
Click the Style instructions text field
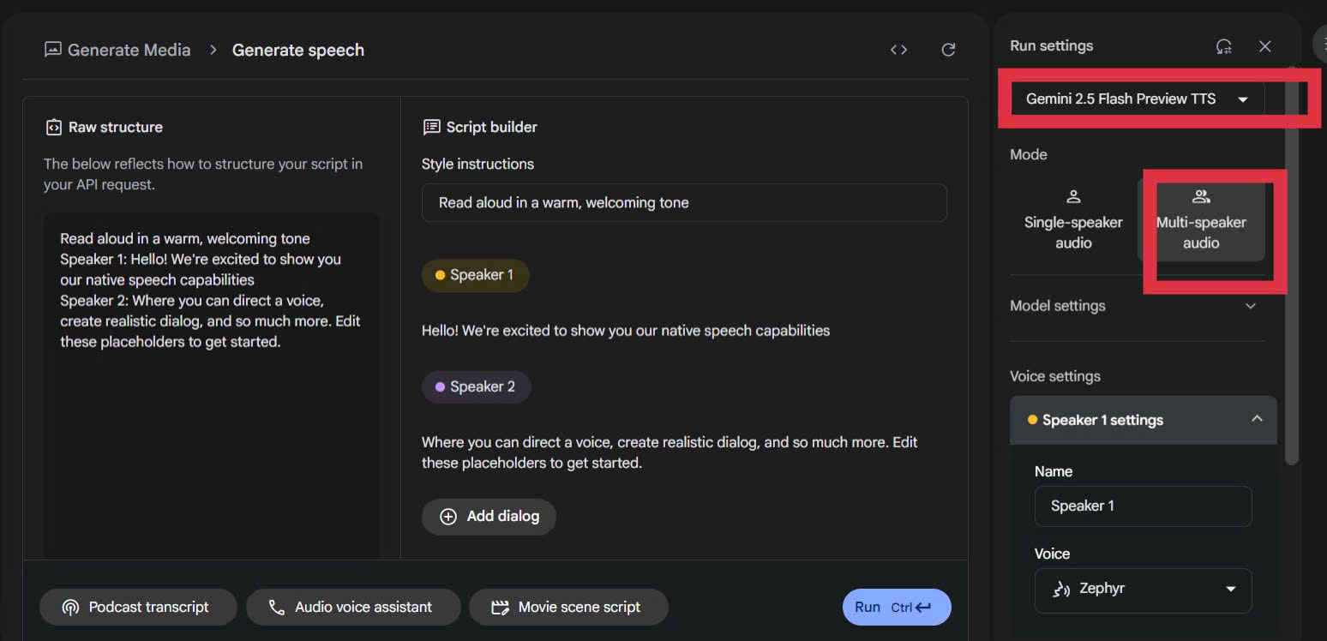tap(684, 203)
